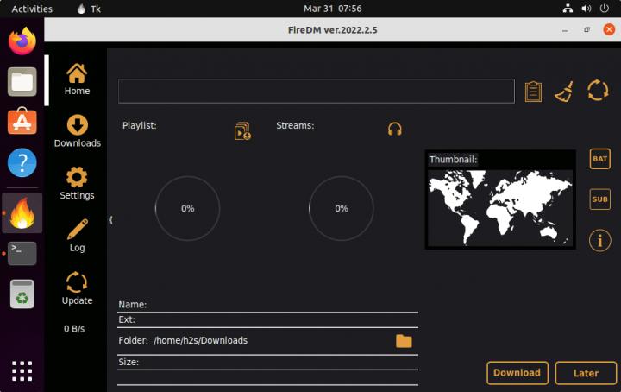Click the broom clear URL icon
This screenshot has width=621, height=392.
[564, 92]
